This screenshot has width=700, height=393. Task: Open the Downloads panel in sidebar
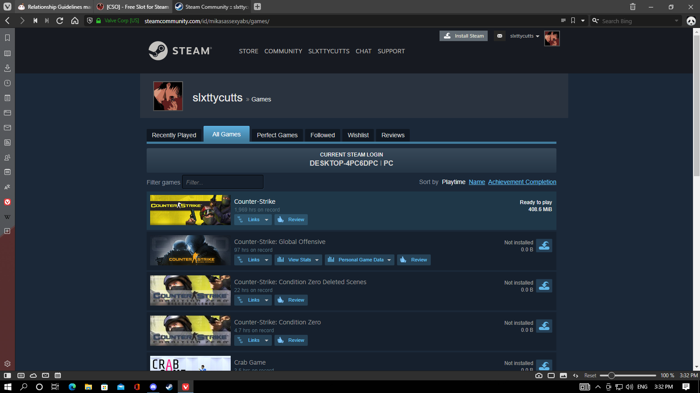click(7, 68)
